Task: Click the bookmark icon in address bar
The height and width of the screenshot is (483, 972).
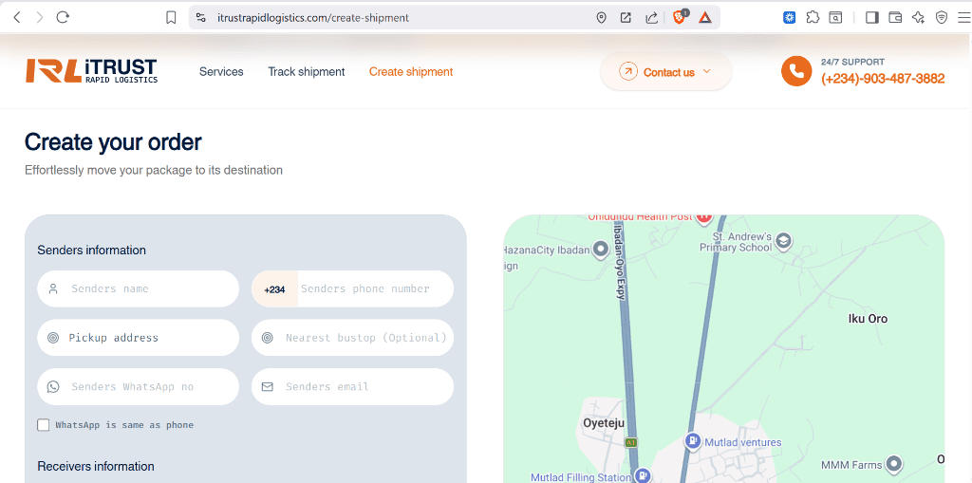Action: (x=171, y=17)
